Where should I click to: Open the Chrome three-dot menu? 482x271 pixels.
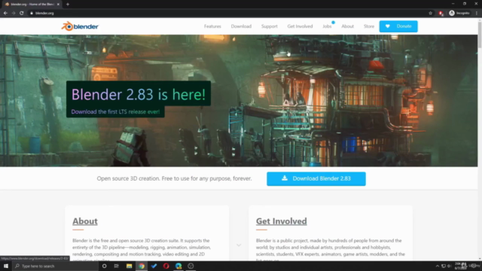[x=477, y=13]
